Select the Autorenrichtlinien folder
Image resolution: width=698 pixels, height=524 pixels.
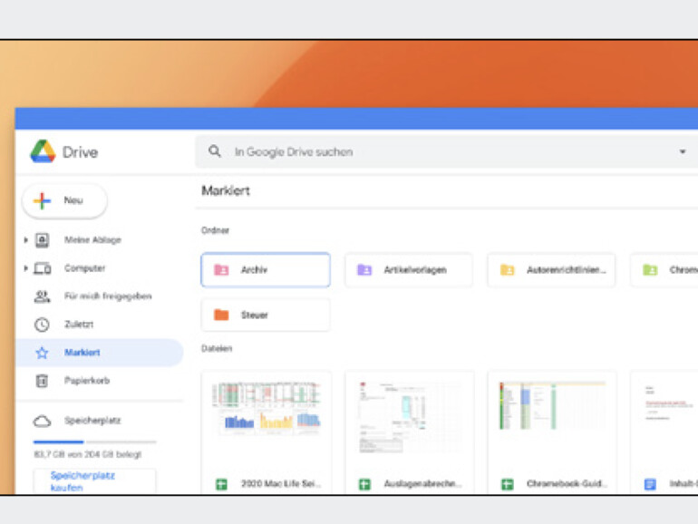551,270
